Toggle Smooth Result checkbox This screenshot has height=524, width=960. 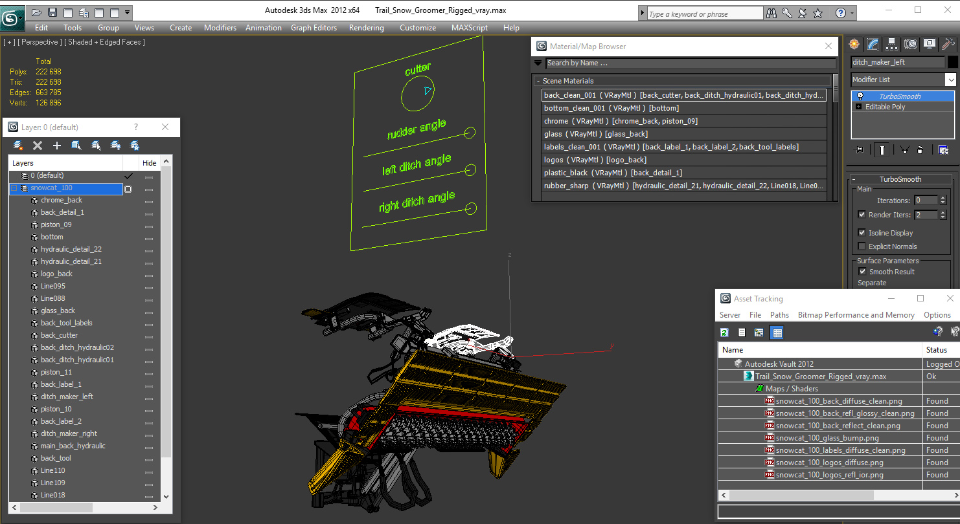[862, 272]
